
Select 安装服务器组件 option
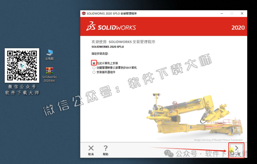[x=94, y=72]
